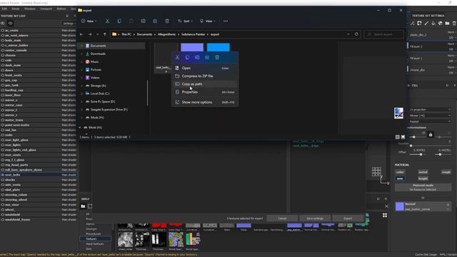Go back with Explorer's back arrow
This screenshot has width=457, height=257.
coord(81,34)
